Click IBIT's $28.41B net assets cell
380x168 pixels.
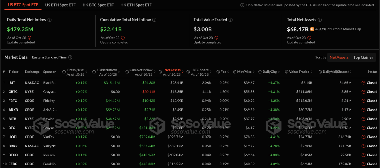coord(177,83)
